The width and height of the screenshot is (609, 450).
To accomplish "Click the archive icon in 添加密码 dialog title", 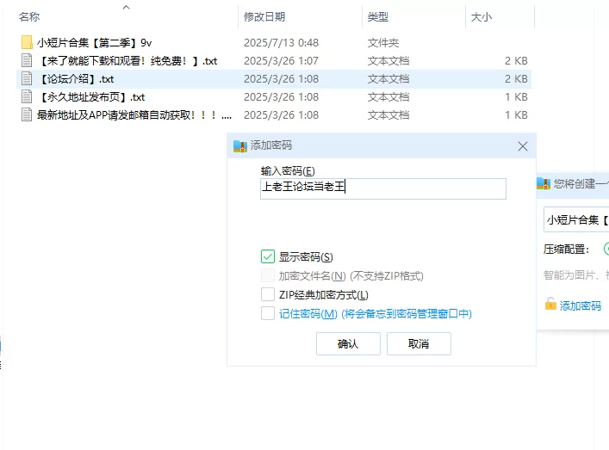I will click(240, 146).
